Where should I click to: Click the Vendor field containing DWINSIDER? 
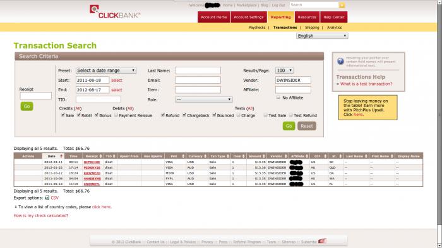(293, 80)
